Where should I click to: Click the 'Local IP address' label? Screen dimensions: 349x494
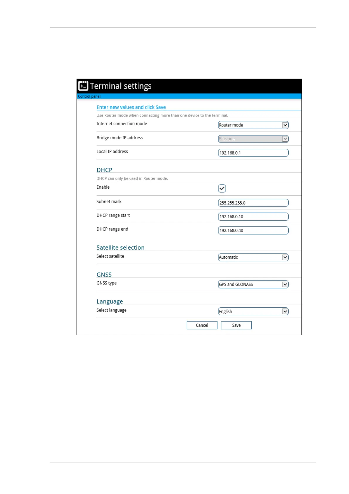[x=112, y=151]
